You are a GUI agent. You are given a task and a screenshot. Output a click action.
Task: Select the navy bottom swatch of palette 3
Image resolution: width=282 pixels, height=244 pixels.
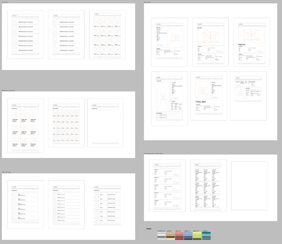(x=188, y=239)
